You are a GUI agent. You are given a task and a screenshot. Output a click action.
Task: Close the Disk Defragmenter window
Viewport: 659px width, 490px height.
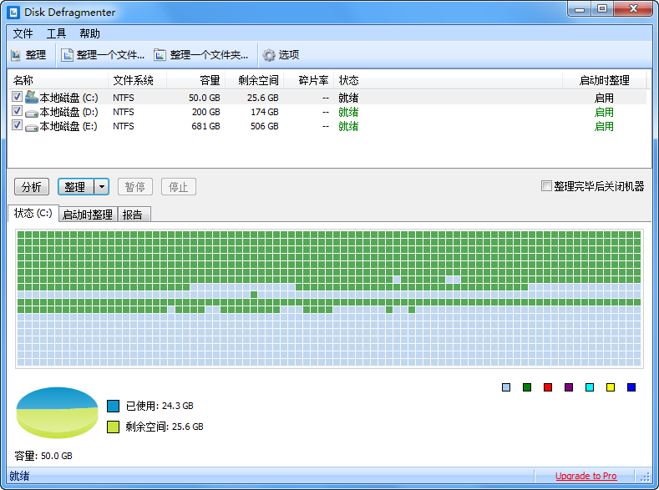[634, 9]
